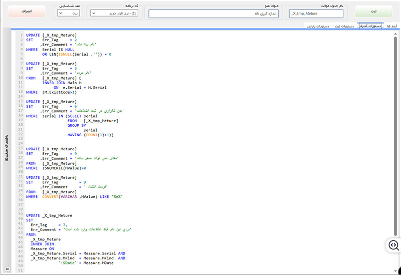Open the دستورات پایانی tab
Screen dimensions: 401x276
click(x=318, y=26)
